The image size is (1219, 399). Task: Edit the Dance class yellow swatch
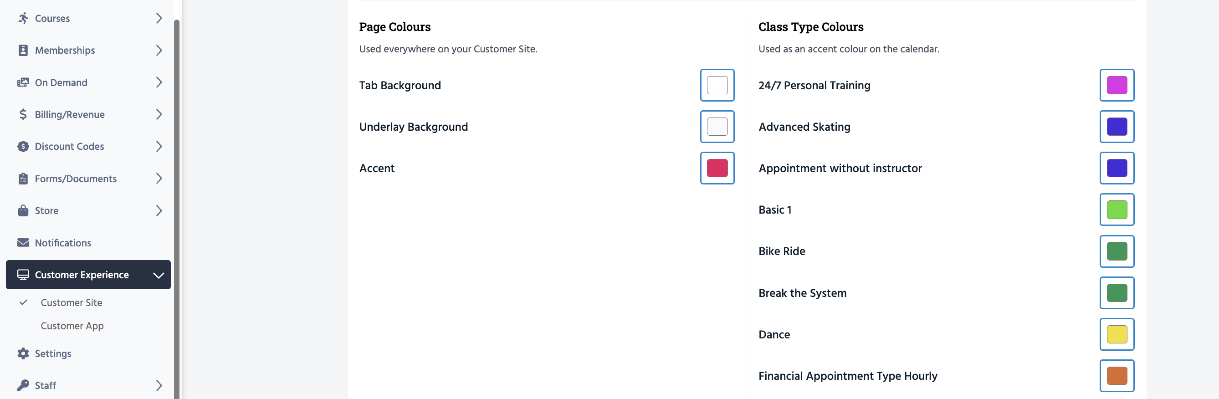tap(1117, 334)
